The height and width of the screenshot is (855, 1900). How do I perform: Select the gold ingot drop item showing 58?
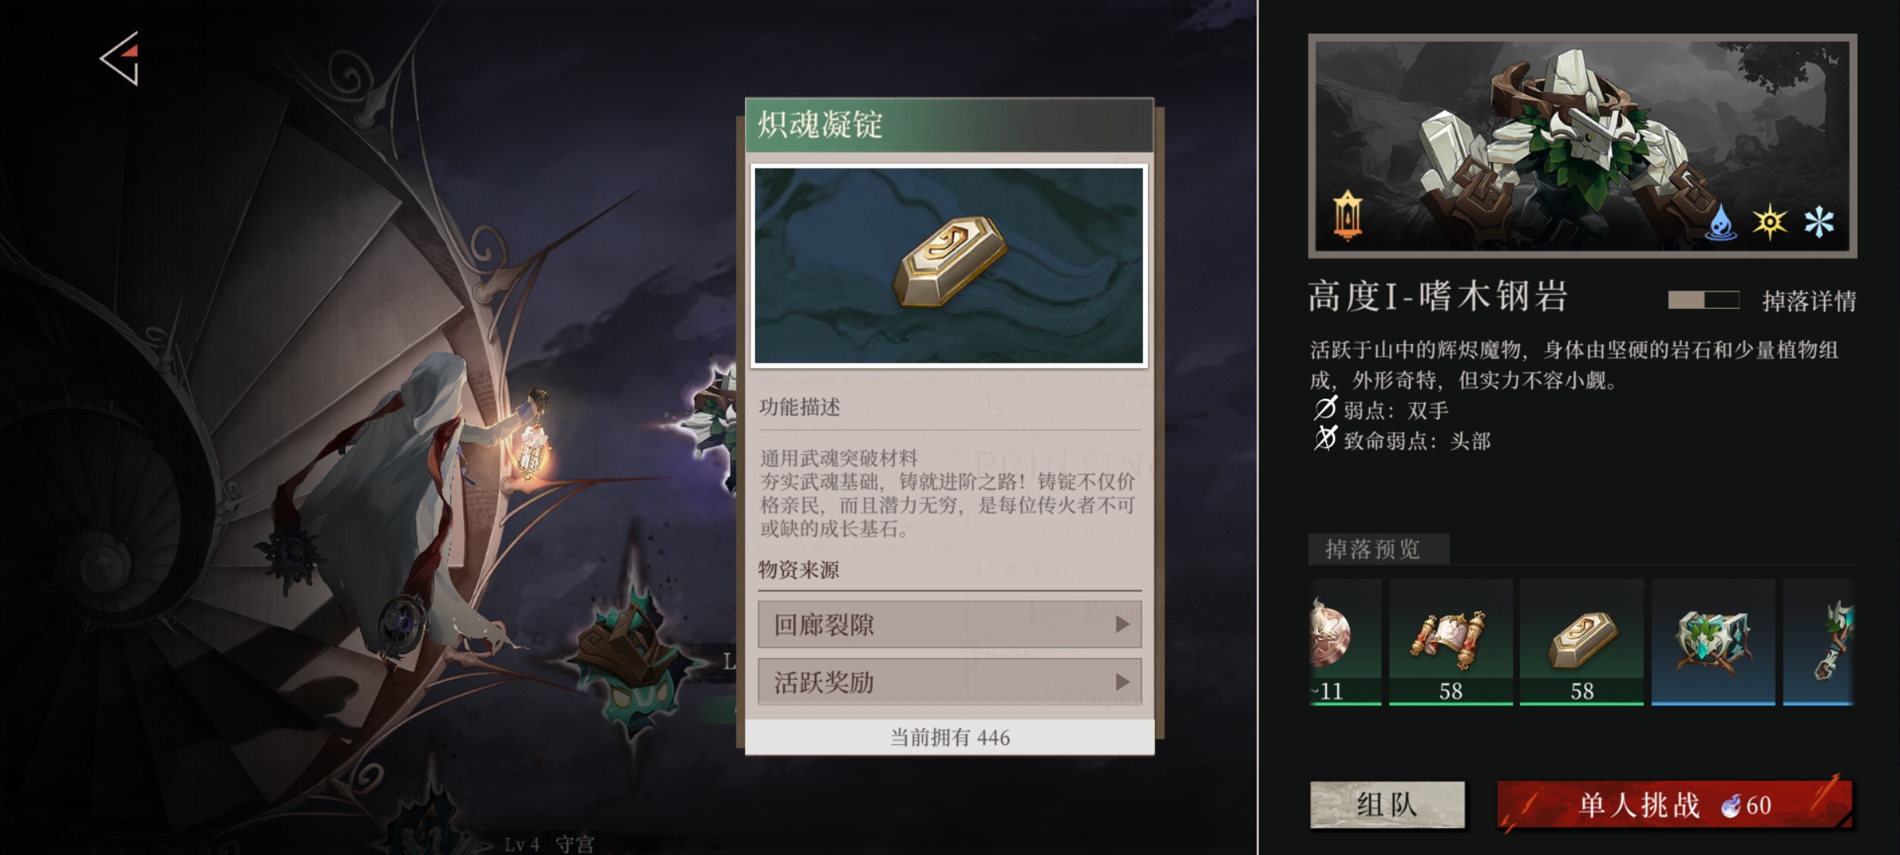(1581, 642)
